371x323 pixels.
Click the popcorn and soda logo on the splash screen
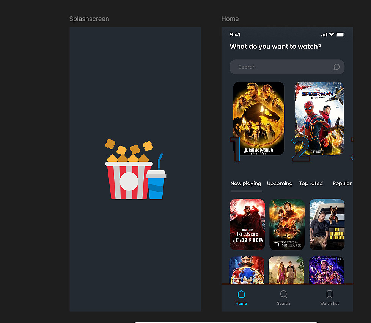pos(135,169)
